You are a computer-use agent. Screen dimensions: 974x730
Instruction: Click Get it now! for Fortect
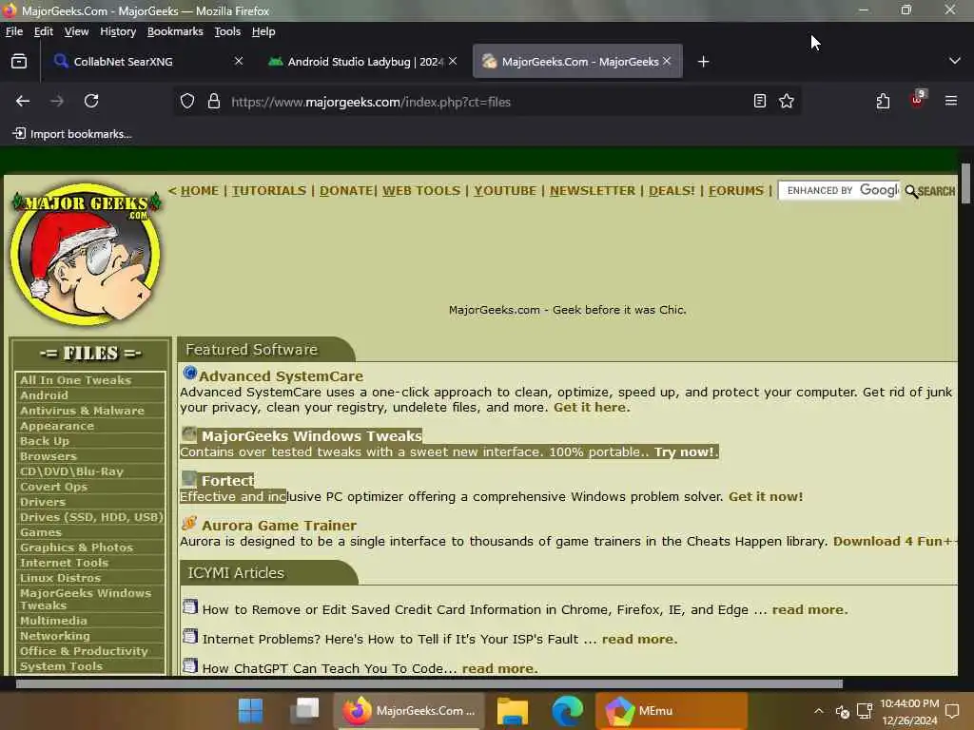(x=766, y=496)
